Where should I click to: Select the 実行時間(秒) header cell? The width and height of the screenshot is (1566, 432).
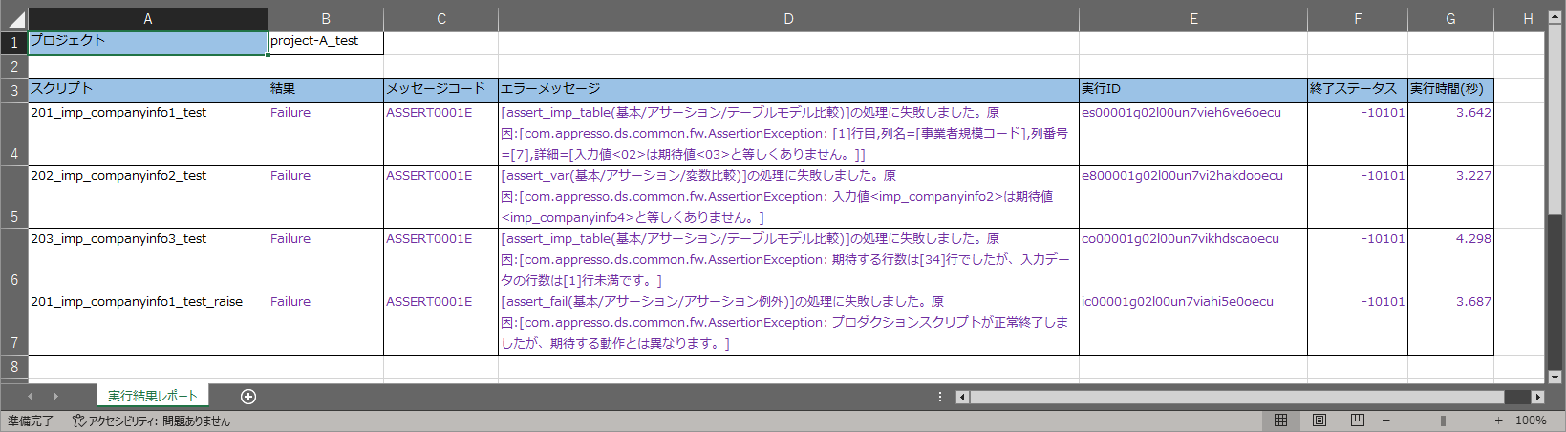click(1450, 90)
